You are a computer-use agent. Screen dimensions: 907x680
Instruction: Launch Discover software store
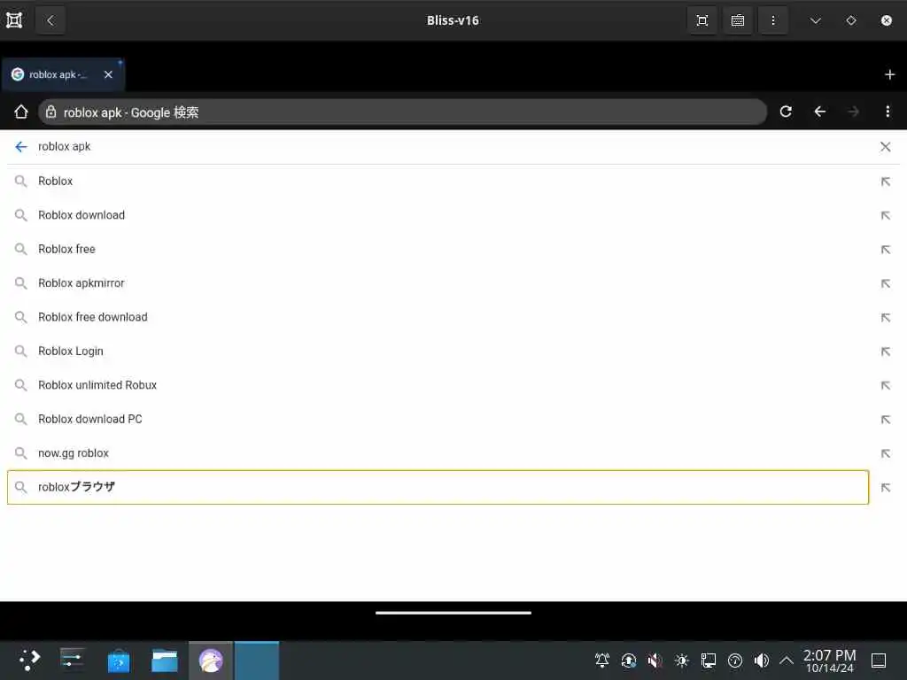pos(119,661)
